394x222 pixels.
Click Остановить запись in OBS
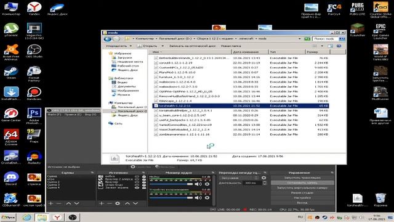tap(302, 183)
